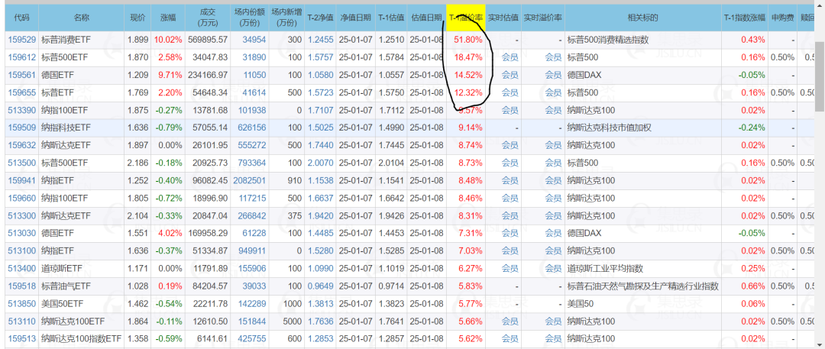The image size is (825, 349).
Task: Open fund code 513400 link
Action: coord(21,269)
